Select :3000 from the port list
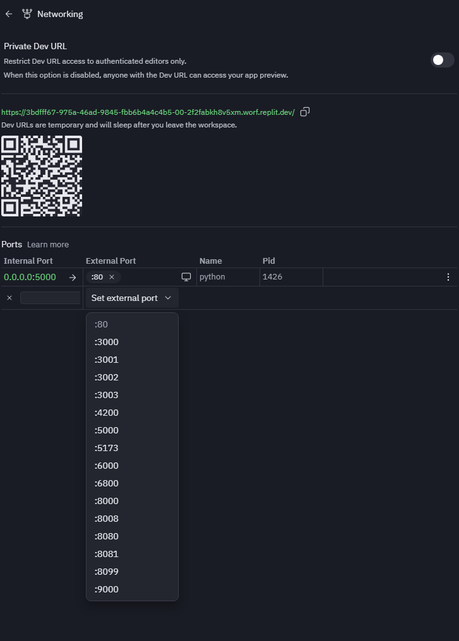Viewport: 459px width, 641px height. [107, 342]
